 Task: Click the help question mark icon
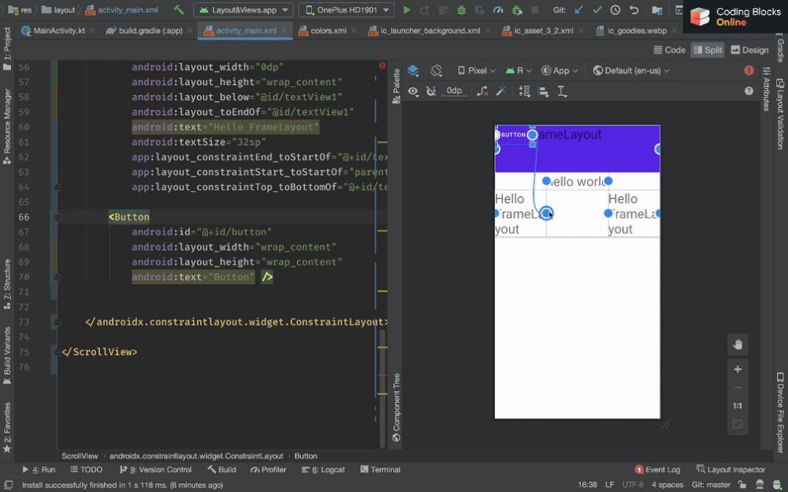click(x=749, y=91)
